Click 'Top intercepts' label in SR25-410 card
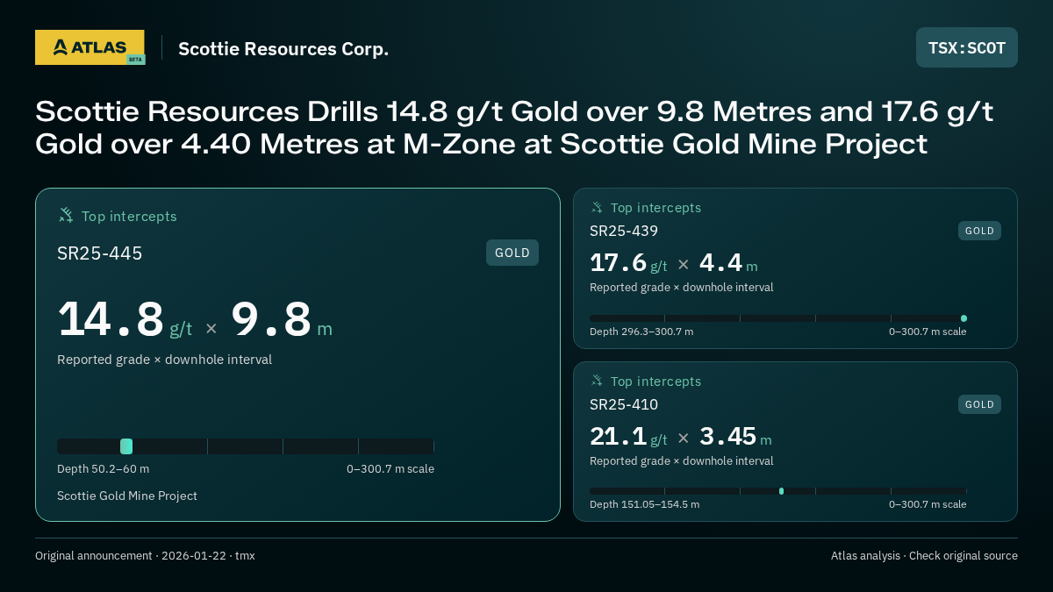 coord(655,382)
